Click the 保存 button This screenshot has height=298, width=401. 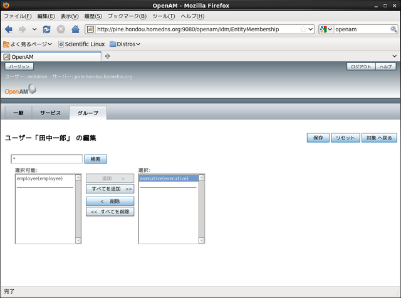coord(318,138)
